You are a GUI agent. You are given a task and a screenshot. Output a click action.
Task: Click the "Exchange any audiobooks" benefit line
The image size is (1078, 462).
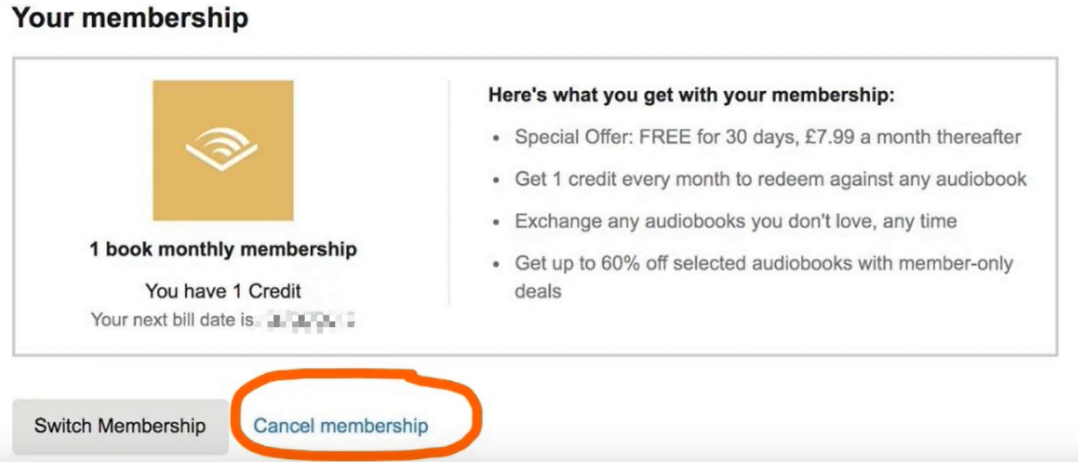coord(736,221)
